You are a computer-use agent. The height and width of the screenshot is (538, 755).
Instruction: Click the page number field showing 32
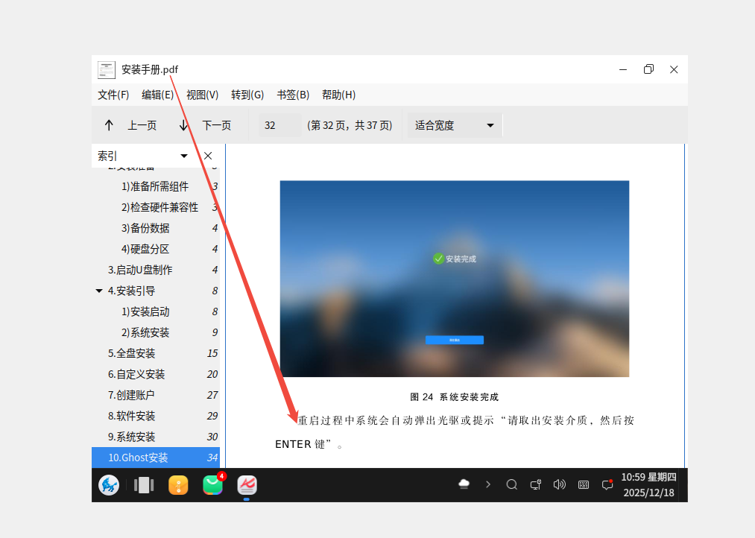click(279, 126)
